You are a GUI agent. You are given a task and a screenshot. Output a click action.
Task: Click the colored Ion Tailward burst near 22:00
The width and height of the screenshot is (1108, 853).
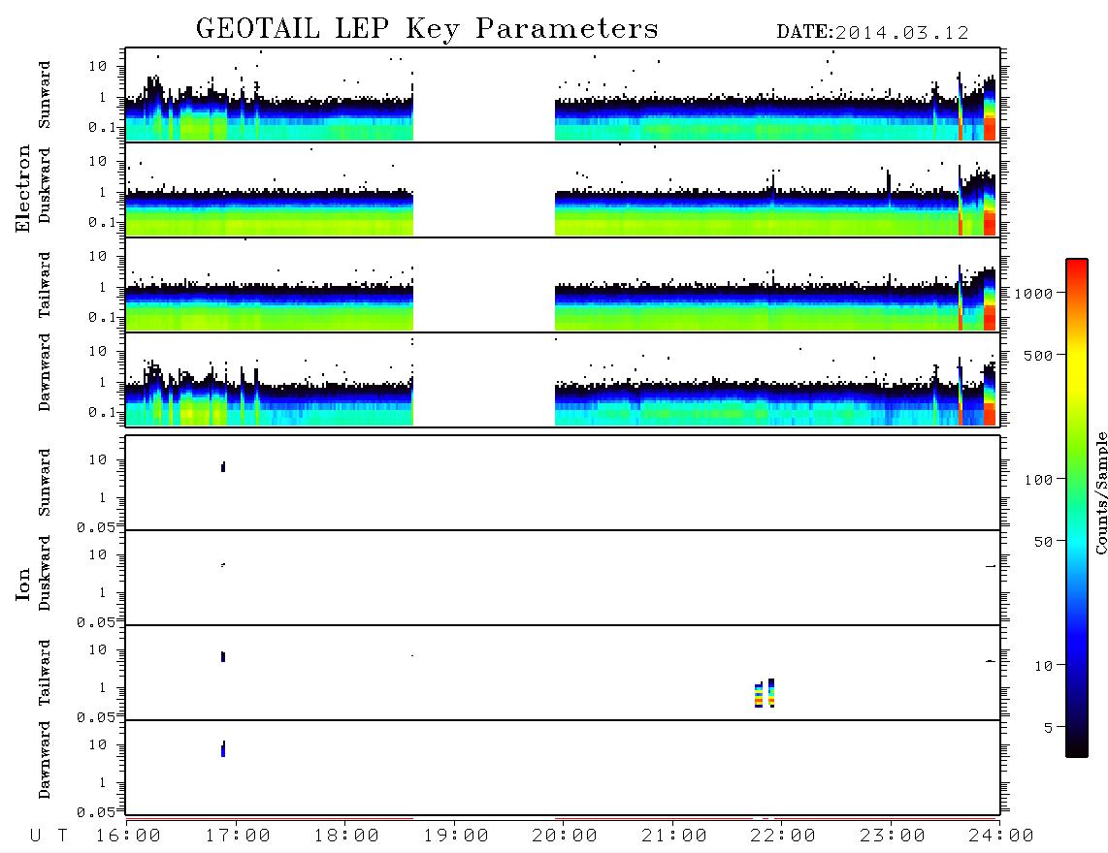[x=765, y=693]
